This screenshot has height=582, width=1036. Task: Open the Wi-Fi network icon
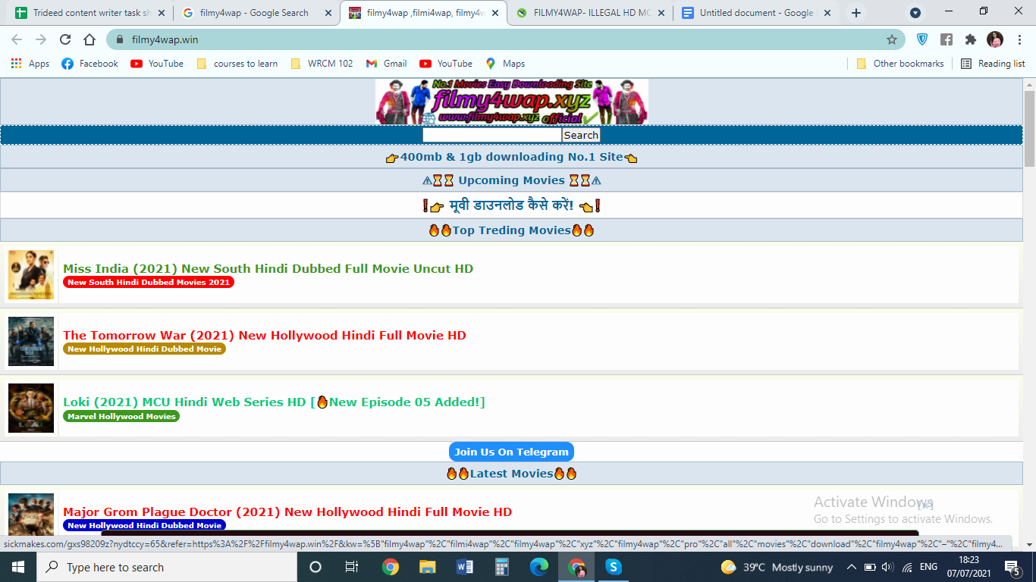click(907, 567)
